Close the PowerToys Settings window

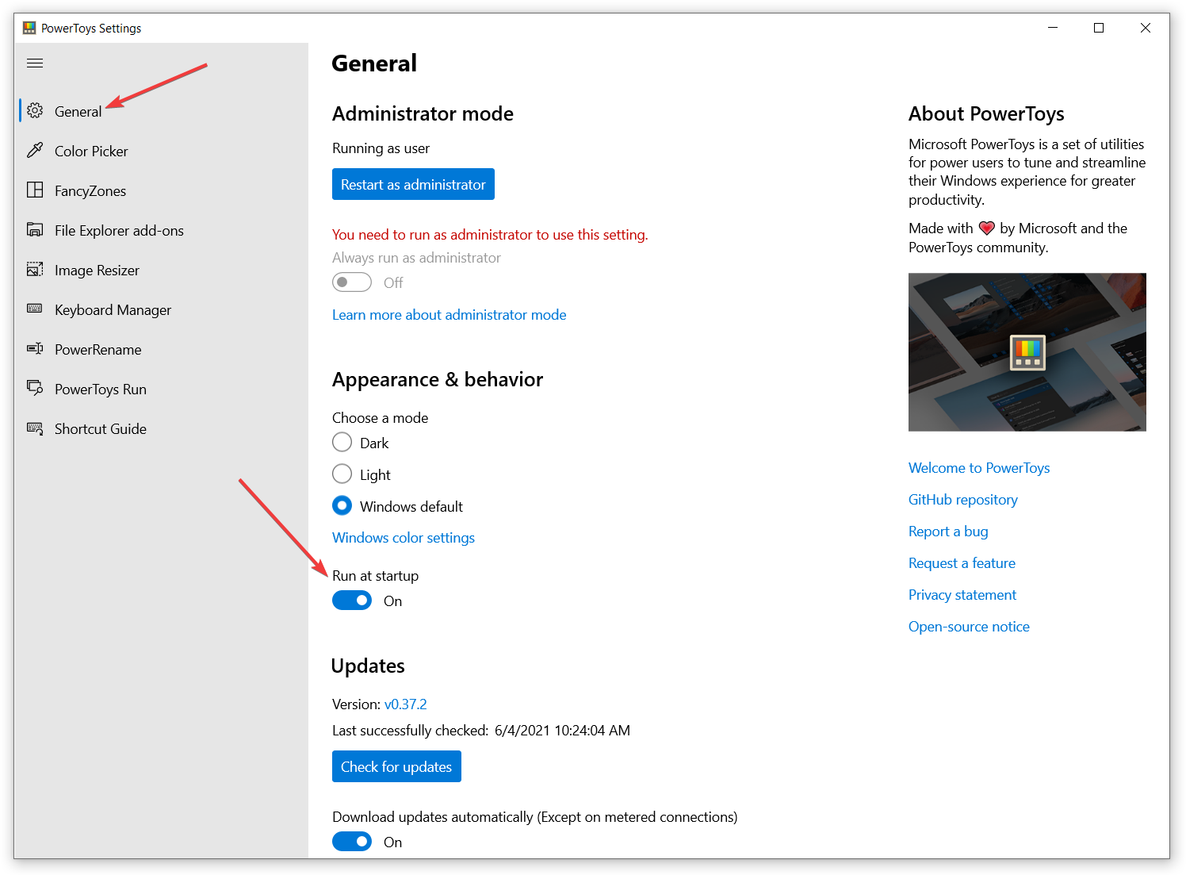click(1146, 28)
